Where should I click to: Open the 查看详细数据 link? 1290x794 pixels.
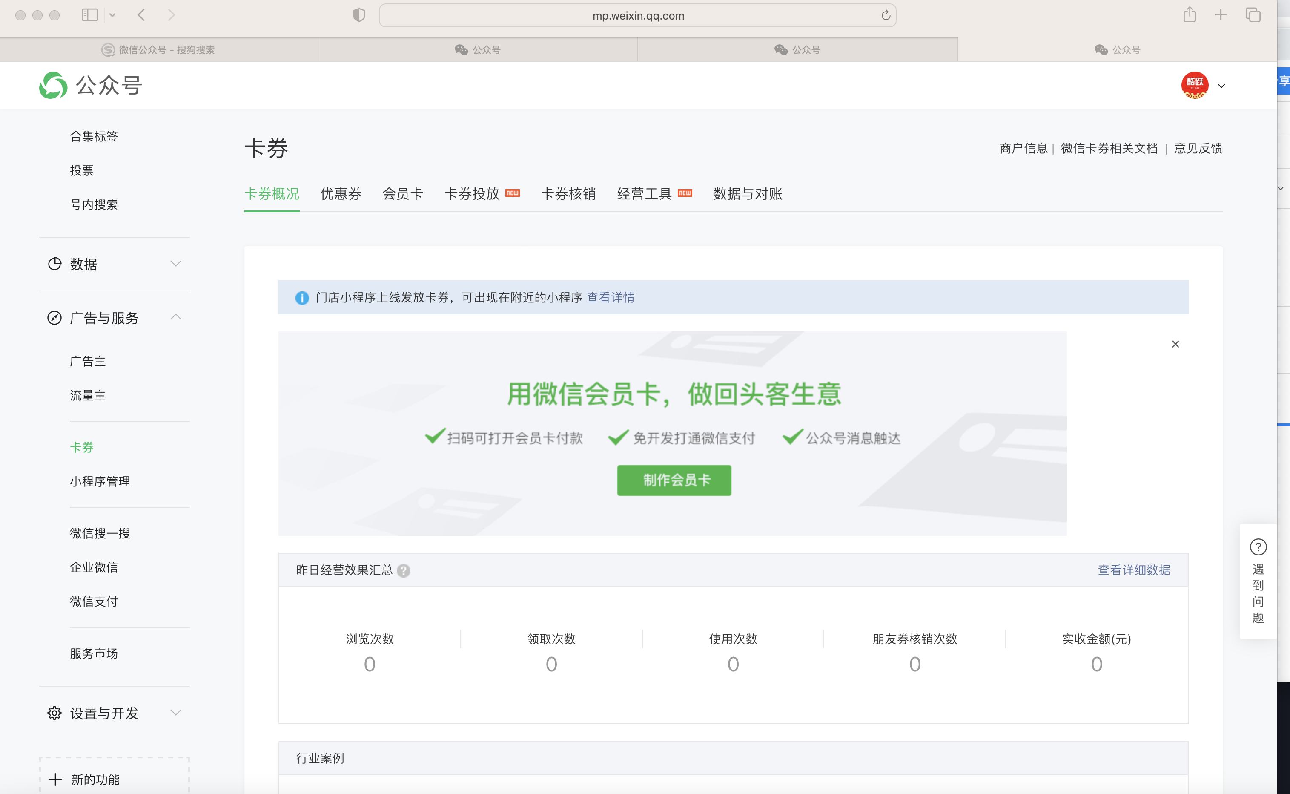pos(1134,570)
